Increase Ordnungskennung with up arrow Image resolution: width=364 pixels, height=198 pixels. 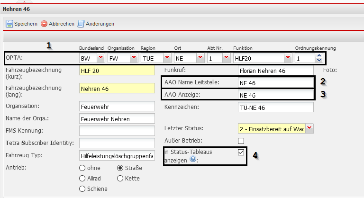coord(318,55)
